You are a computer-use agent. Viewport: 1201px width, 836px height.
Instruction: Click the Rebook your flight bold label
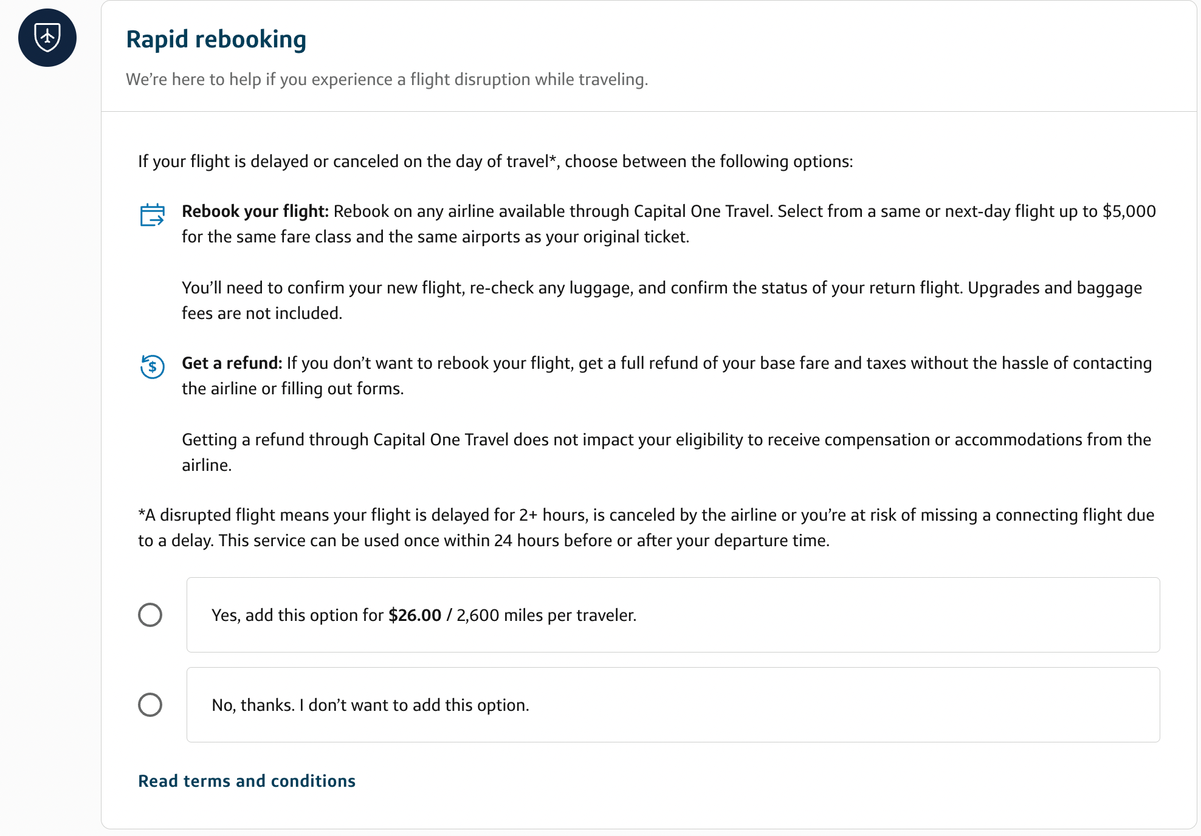[254, 211]
